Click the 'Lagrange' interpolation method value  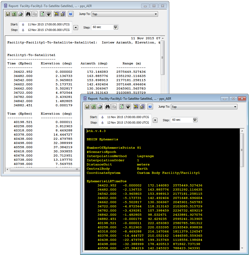145,156
